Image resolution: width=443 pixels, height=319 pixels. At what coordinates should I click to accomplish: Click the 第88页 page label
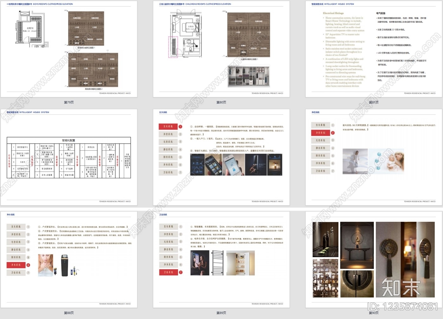pos(69,313)
